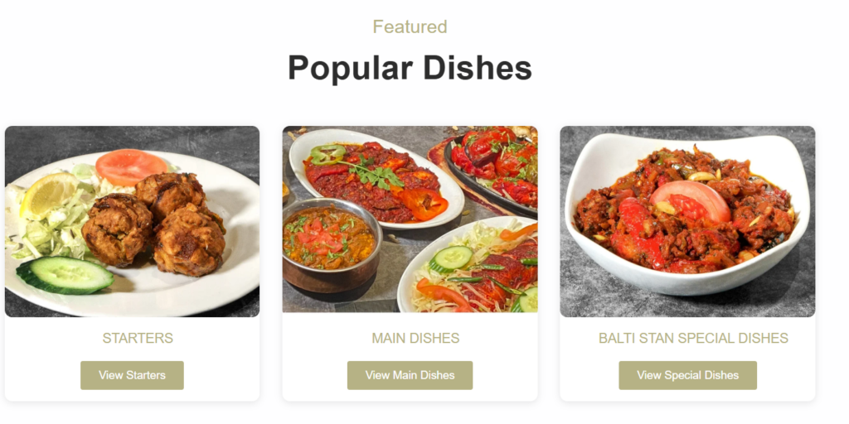Open the Starters dish photo
Viewport: 849px width, 424px height.
click(132, 222)
